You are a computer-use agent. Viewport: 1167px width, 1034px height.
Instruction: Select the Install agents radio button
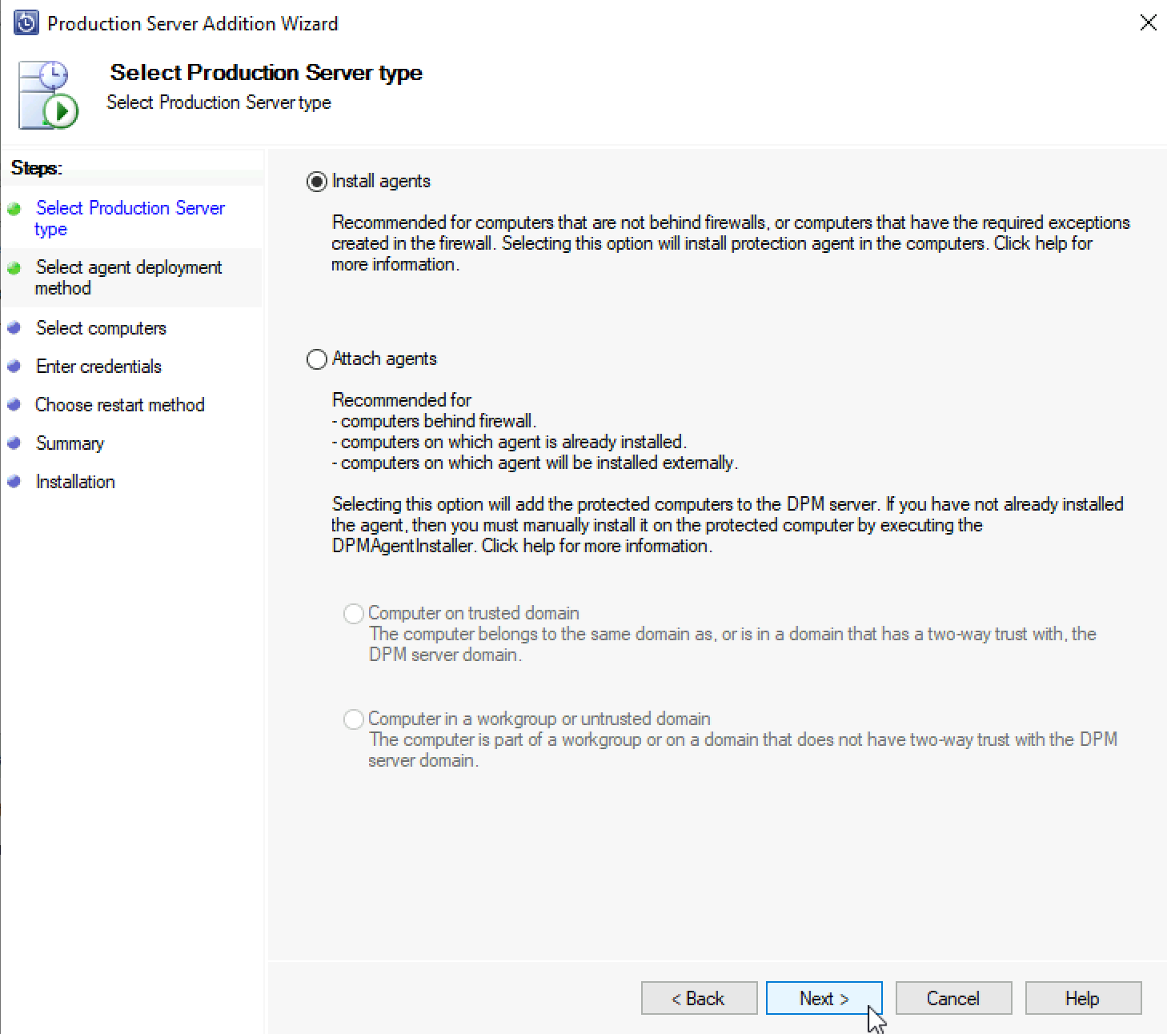317,182
